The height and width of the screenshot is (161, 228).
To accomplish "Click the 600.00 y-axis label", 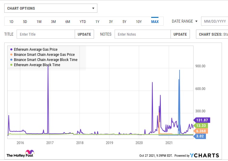I will coord(200,89).
